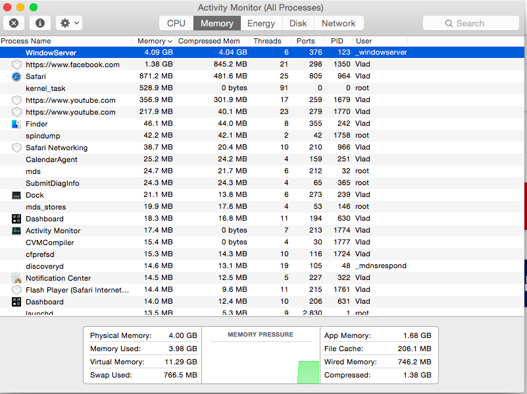Screen dimensions: 527x394
Task: Select the CalendarAgent process row
Action: [x=262, y=159]
